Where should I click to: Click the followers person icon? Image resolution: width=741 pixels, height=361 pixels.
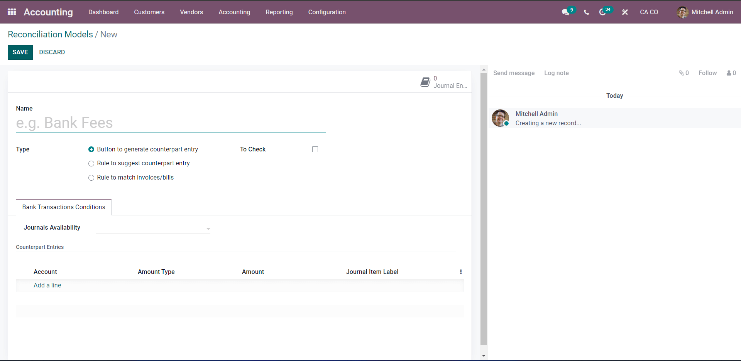[x=729, y=73]
